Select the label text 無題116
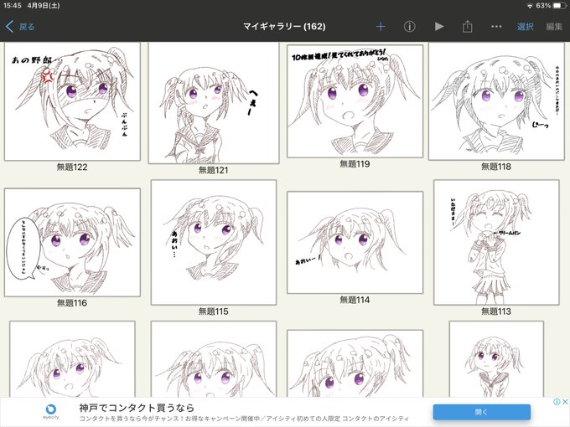Viewport: 570px width, 427px height. [x=72, y=303]
